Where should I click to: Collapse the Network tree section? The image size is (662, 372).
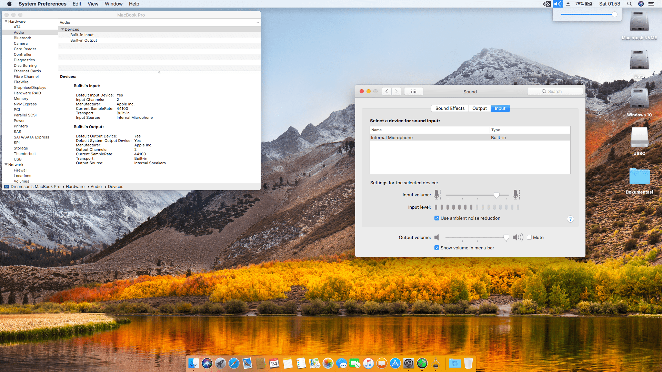coord(6,165)
